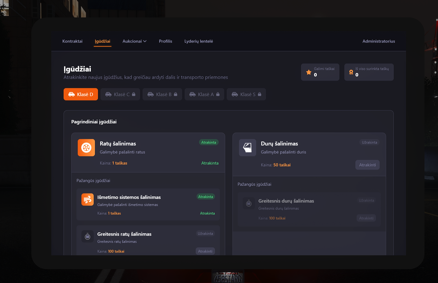The width and height of the screenshot is (438, 283).
Task: Click the stopwatch icon beside Greitesnis durų šalinimas
Action: pyautogui.click(x=248, y=203)
